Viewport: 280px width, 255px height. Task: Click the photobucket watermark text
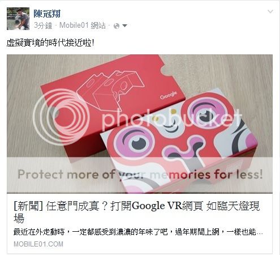[171, 119]
